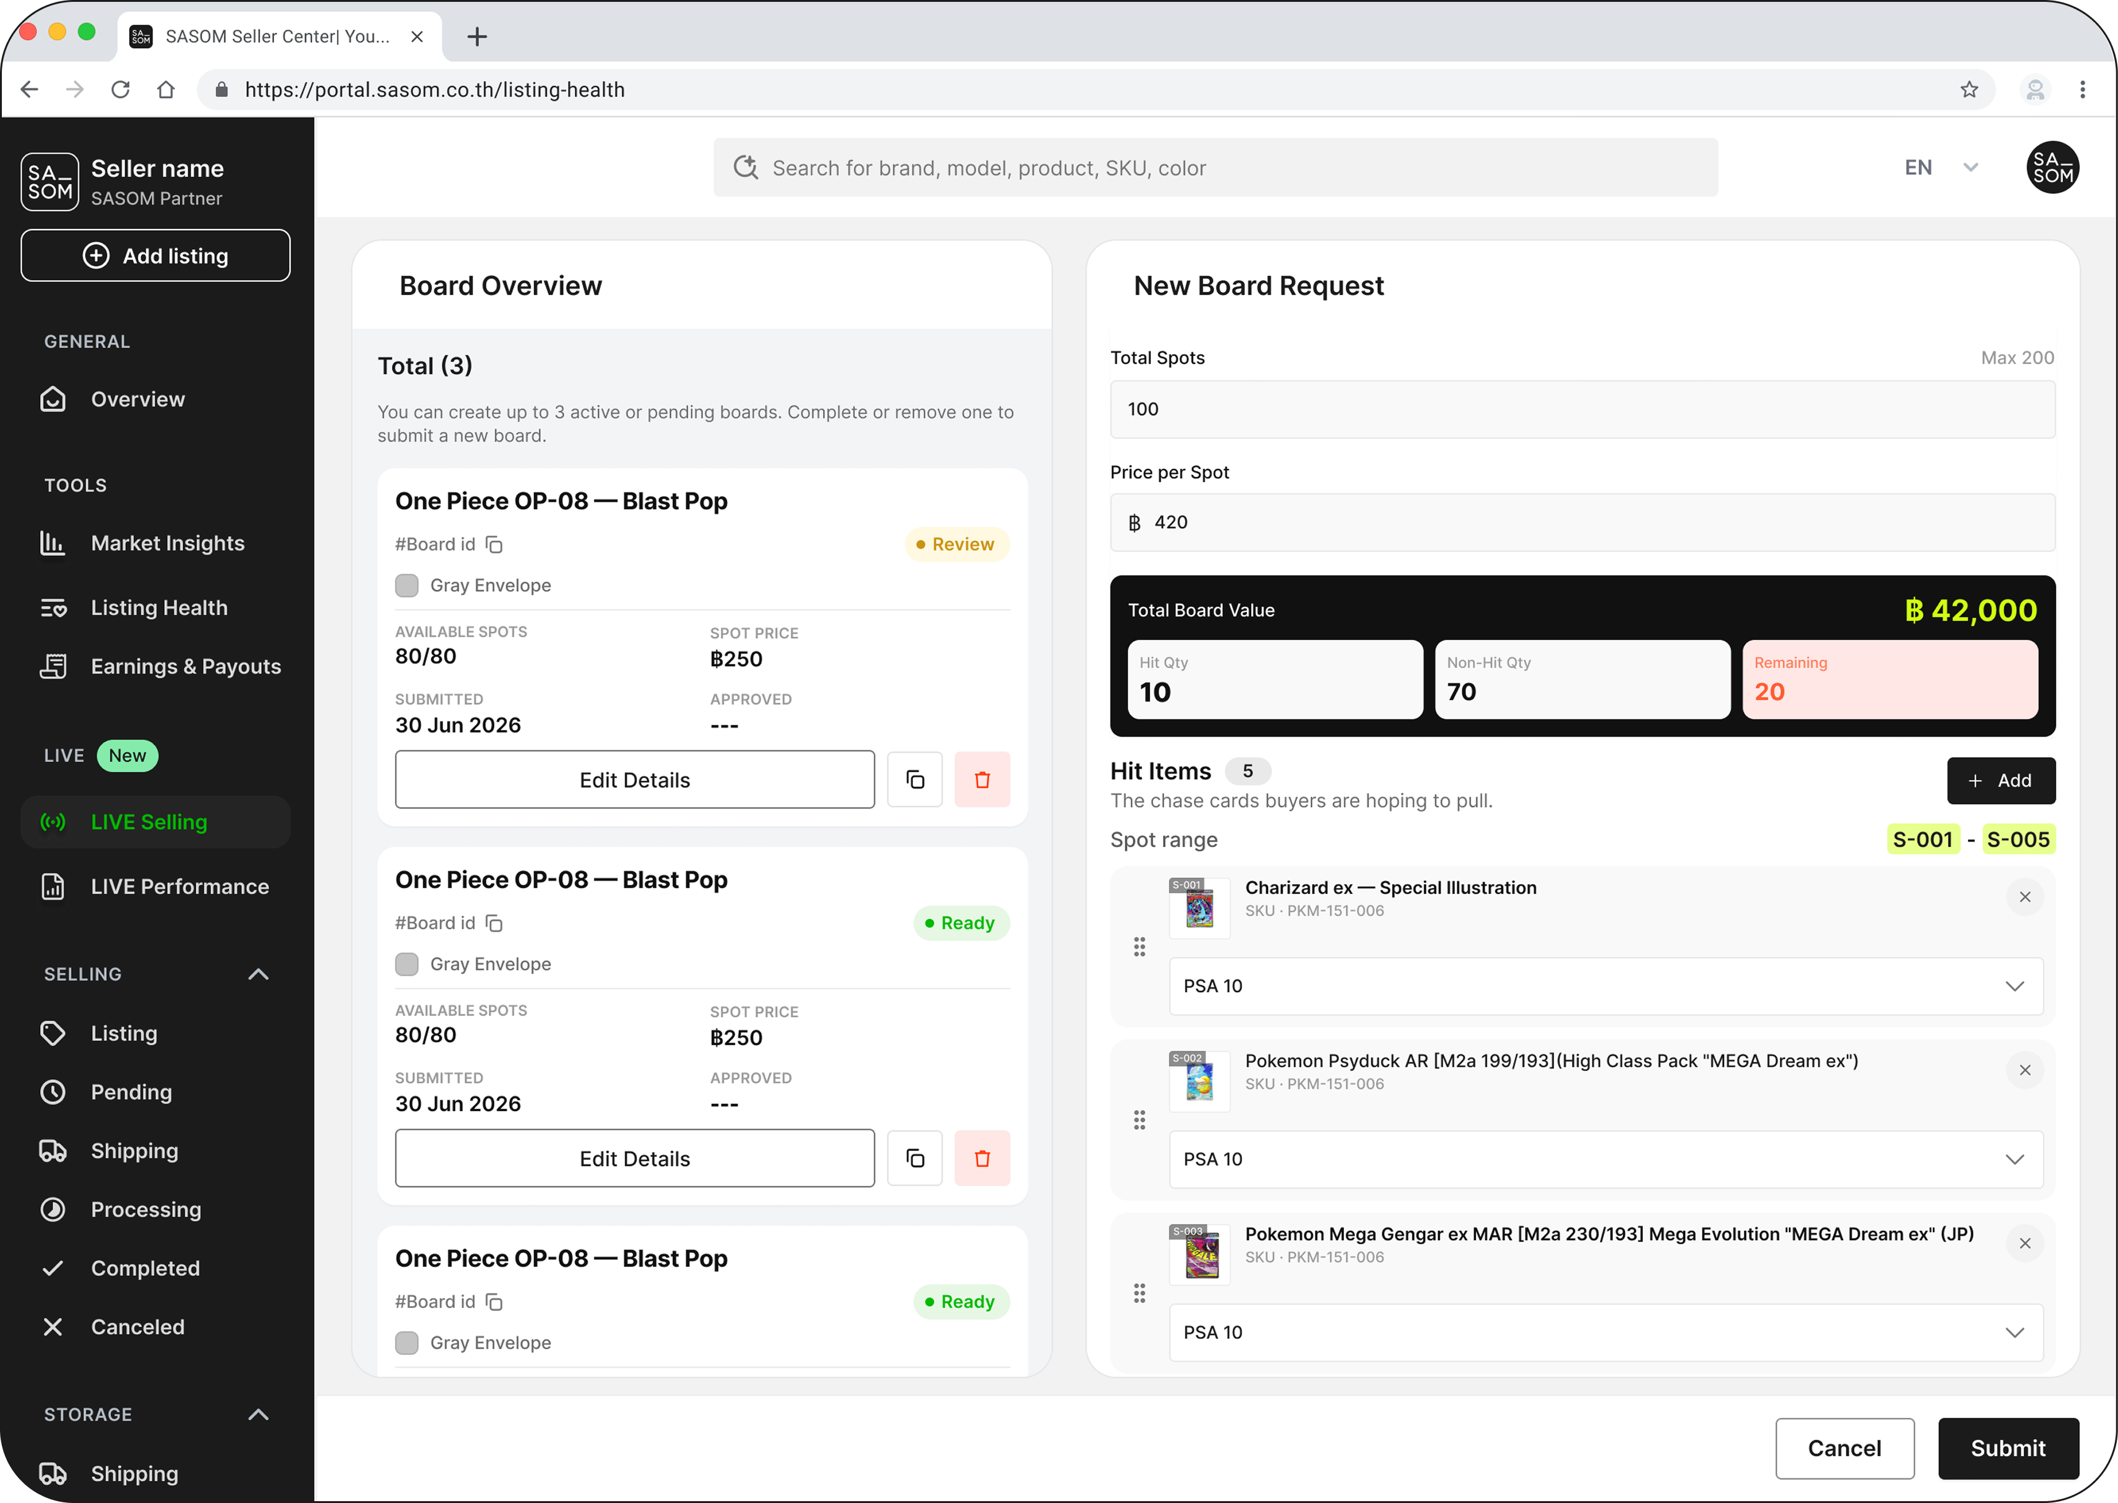Screen dimensions: 2118x1503
Task: Duplicate the first Ready board with the copy icon
Action: coord(915,1157)
